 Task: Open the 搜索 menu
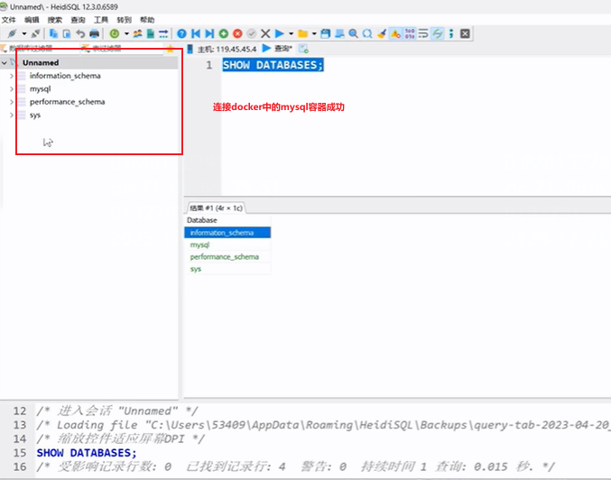pos(54,20)
